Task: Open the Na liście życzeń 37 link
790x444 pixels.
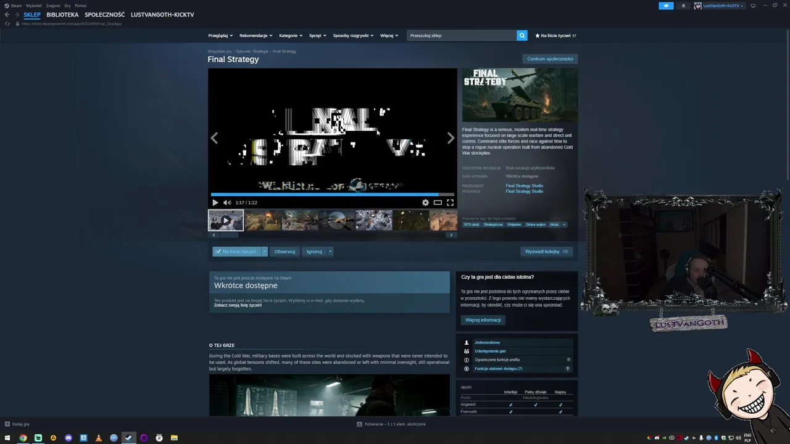Action: [555, 35]
